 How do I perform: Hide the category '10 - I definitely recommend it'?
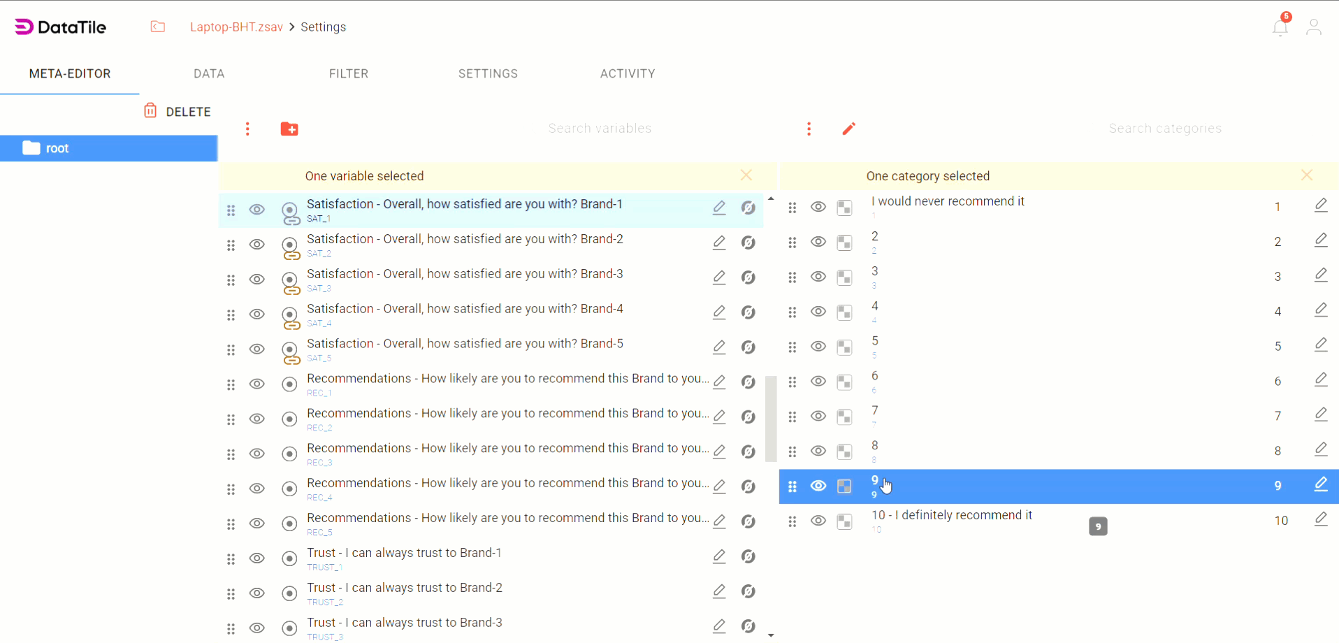click(818, 521)
